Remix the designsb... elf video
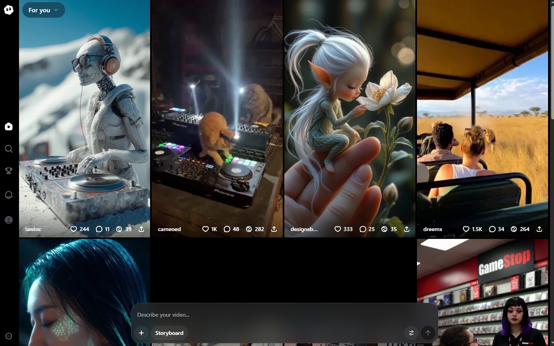554x346 pixels. click(x=389, y=229)
